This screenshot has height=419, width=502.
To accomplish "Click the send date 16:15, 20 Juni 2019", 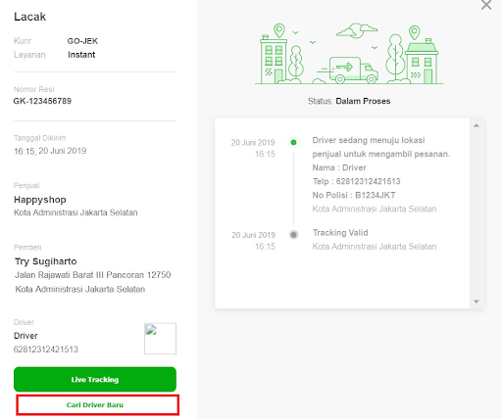I will coord(50,151).
